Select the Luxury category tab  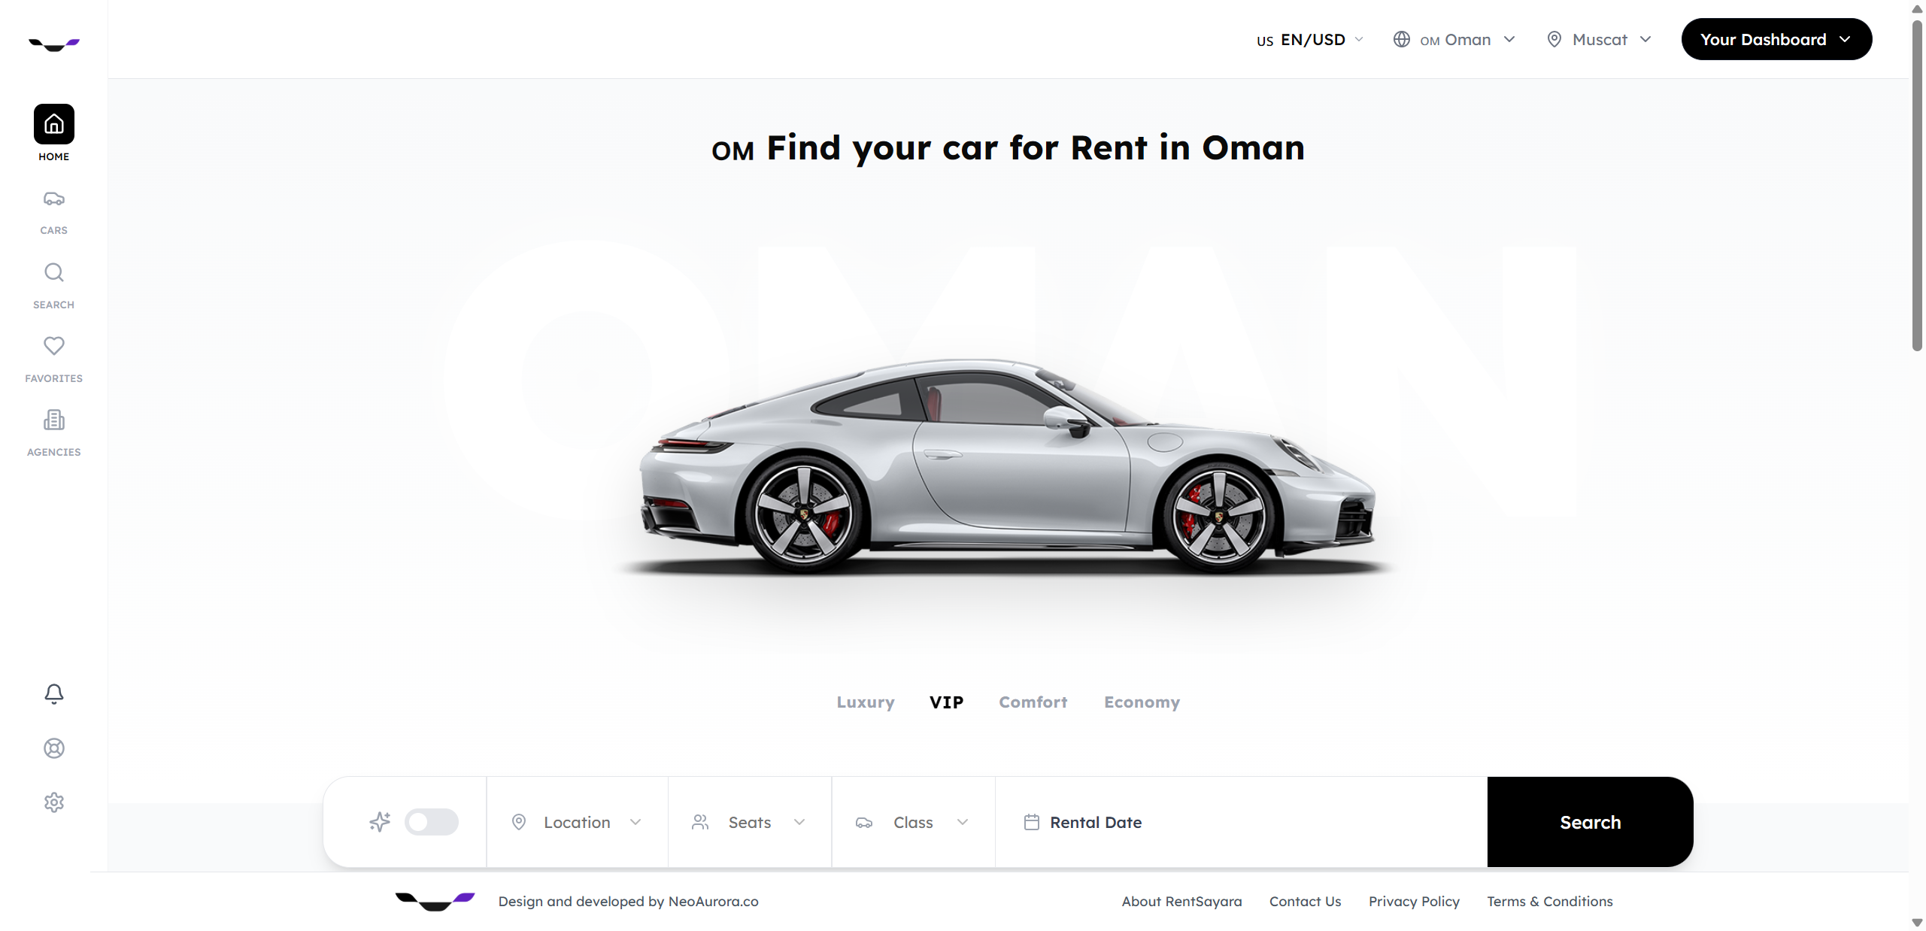coord(866,702)
